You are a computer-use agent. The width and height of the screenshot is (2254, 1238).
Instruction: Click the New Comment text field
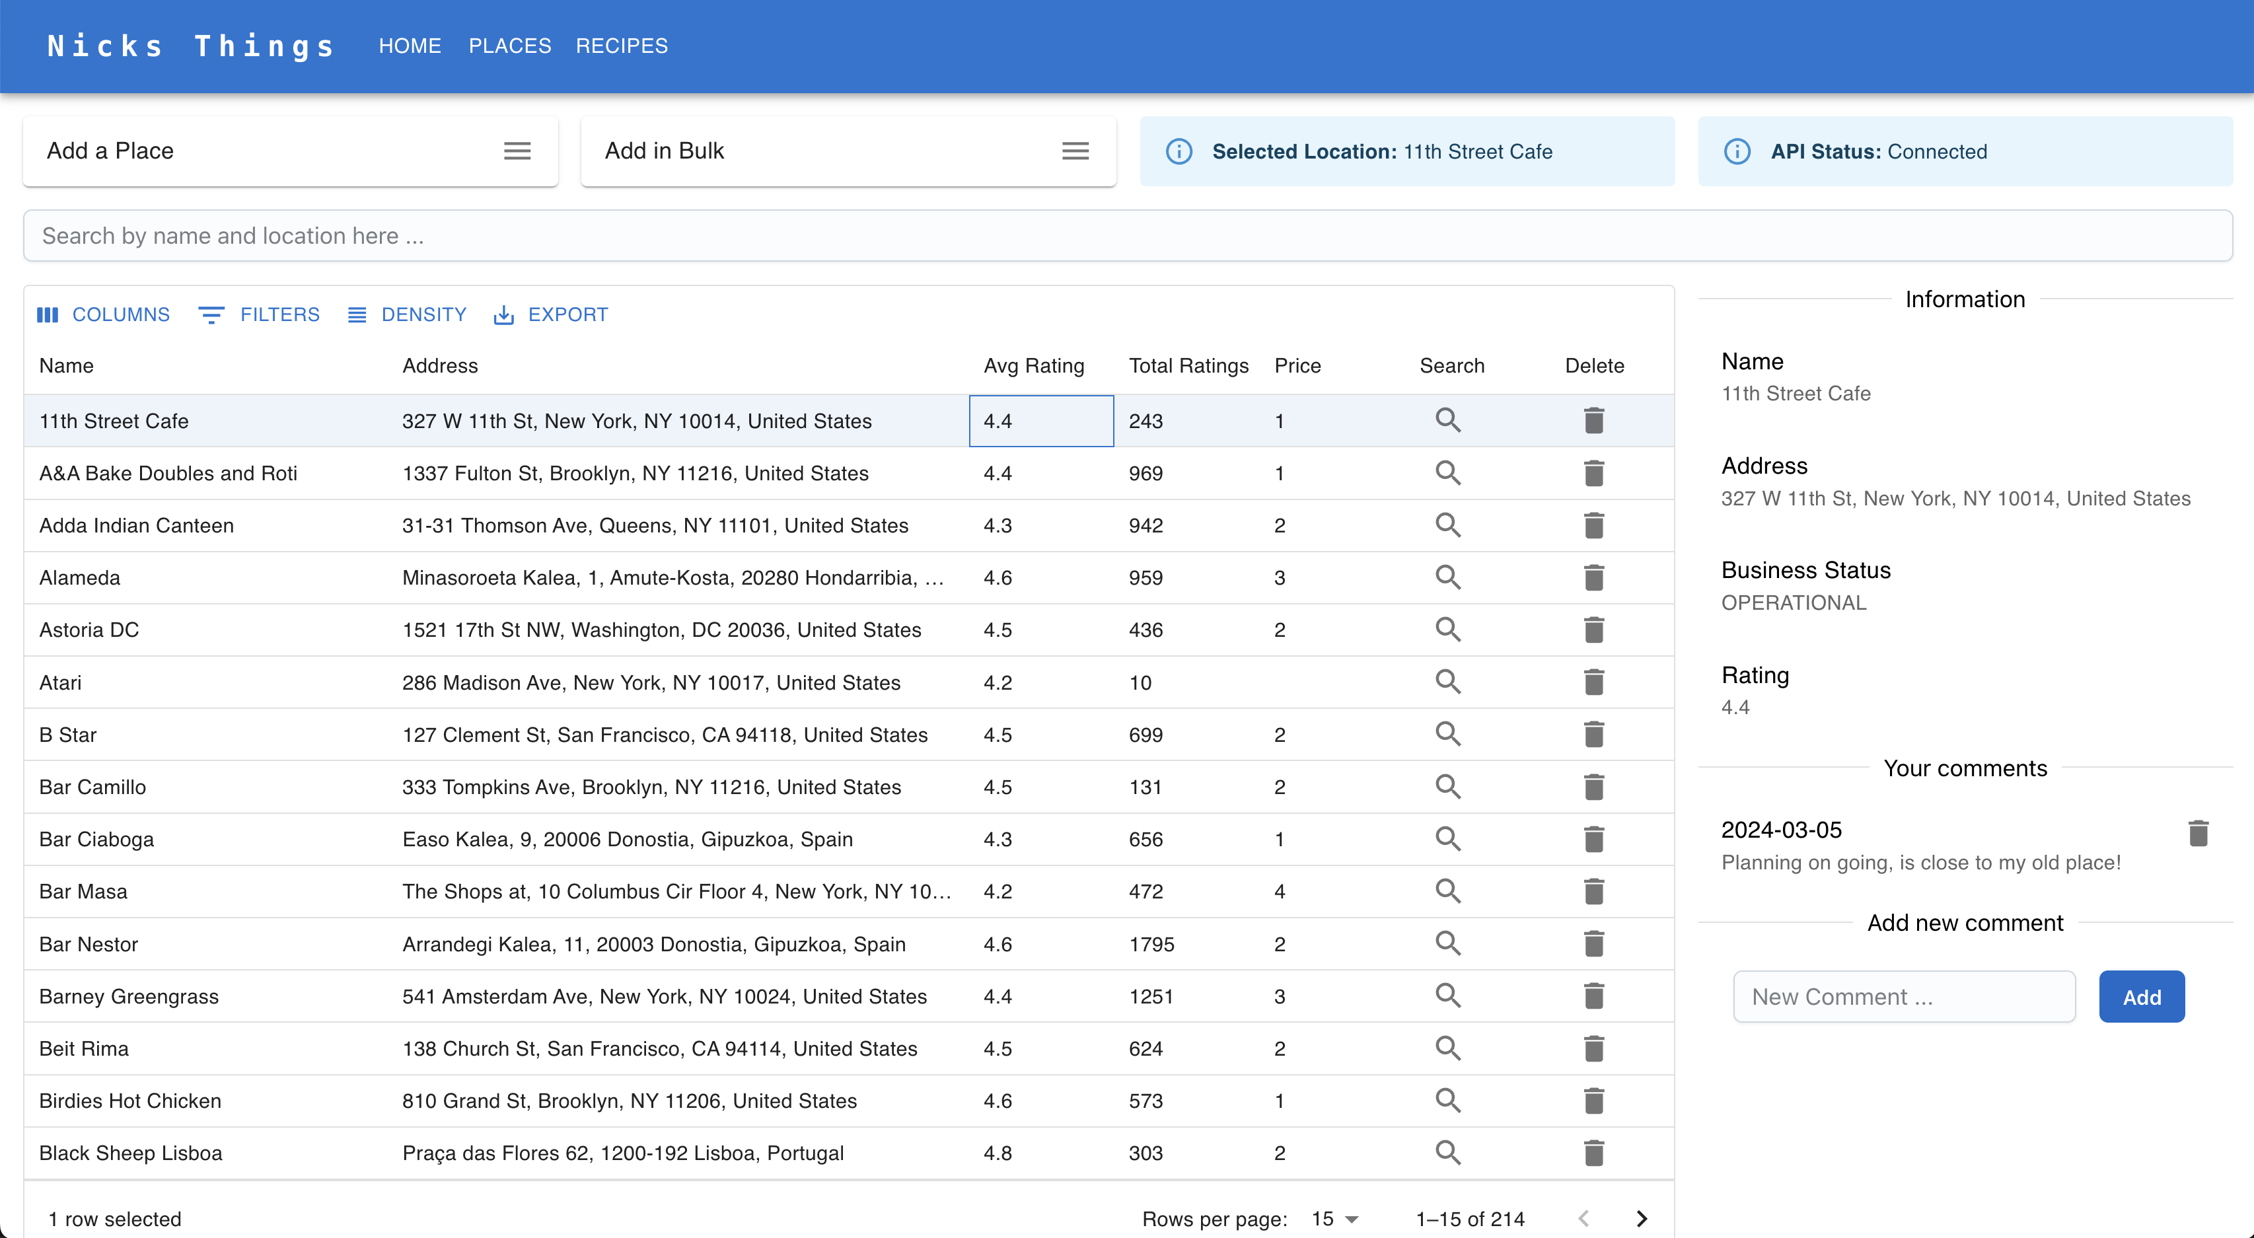[1904, 996]
